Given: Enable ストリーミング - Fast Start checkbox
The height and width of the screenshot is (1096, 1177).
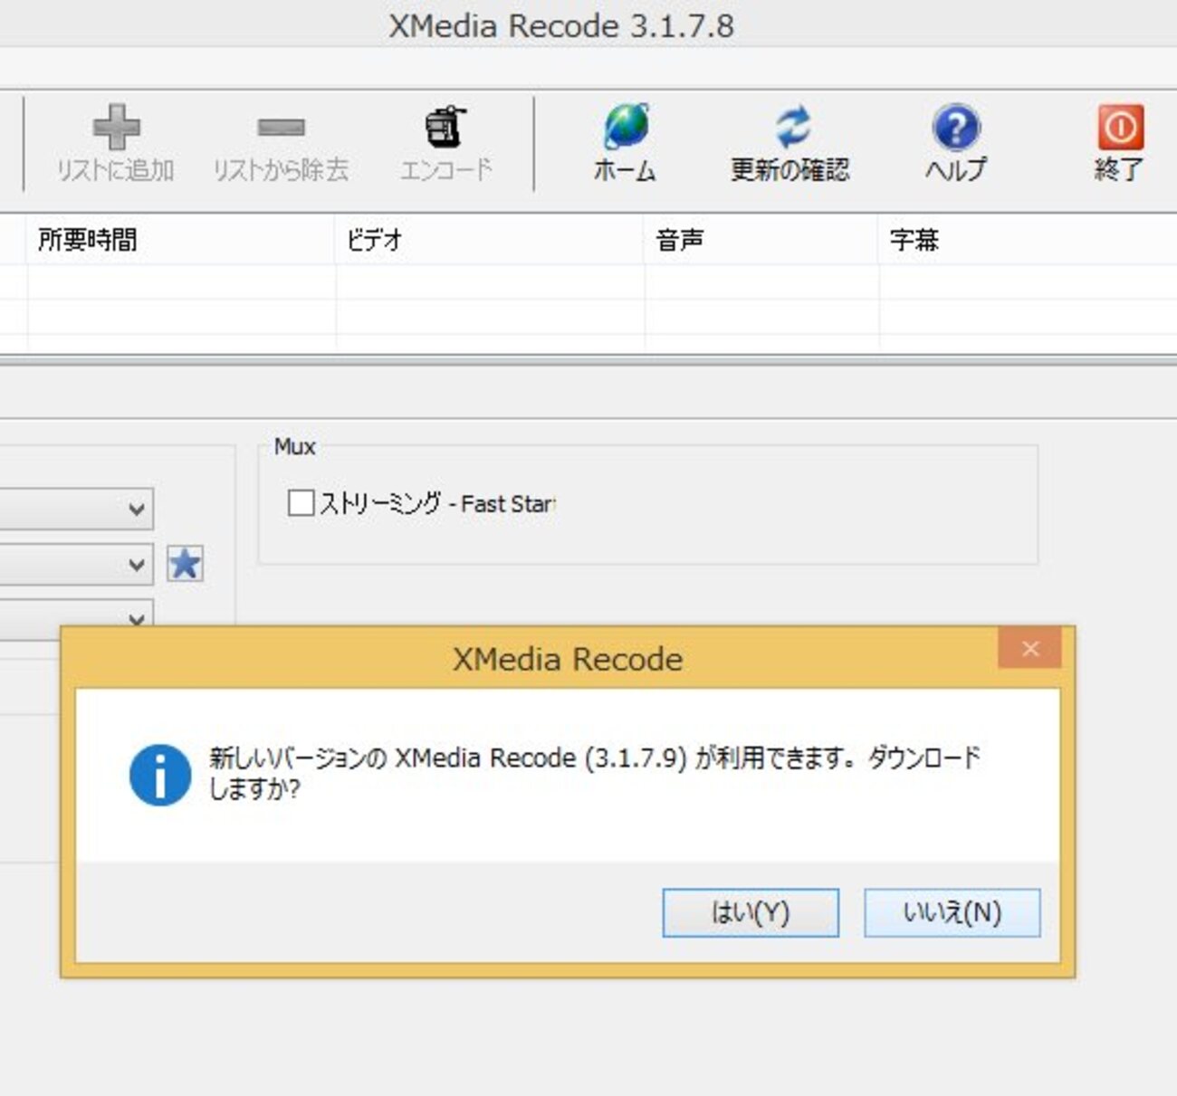Looking at the screenshot, I should point(301,502).
